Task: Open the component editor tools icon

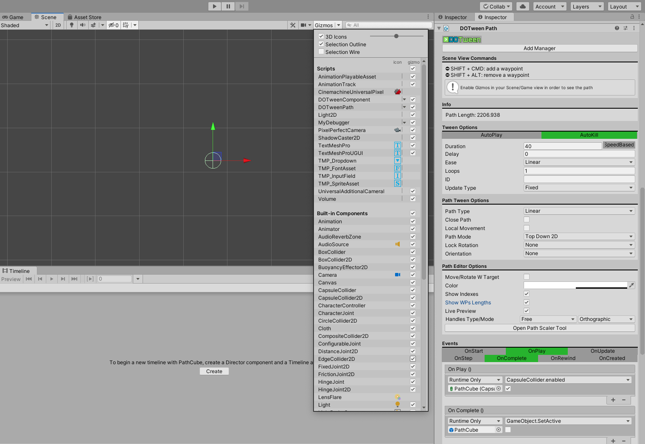Action: tap(293, 25)
